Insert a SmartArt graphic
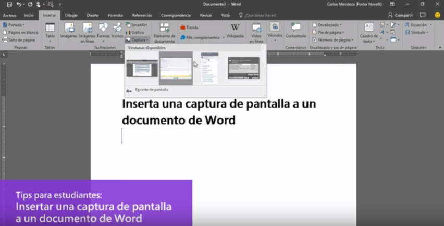The height and width of the screenshot is (226, 444). [135, 24]
